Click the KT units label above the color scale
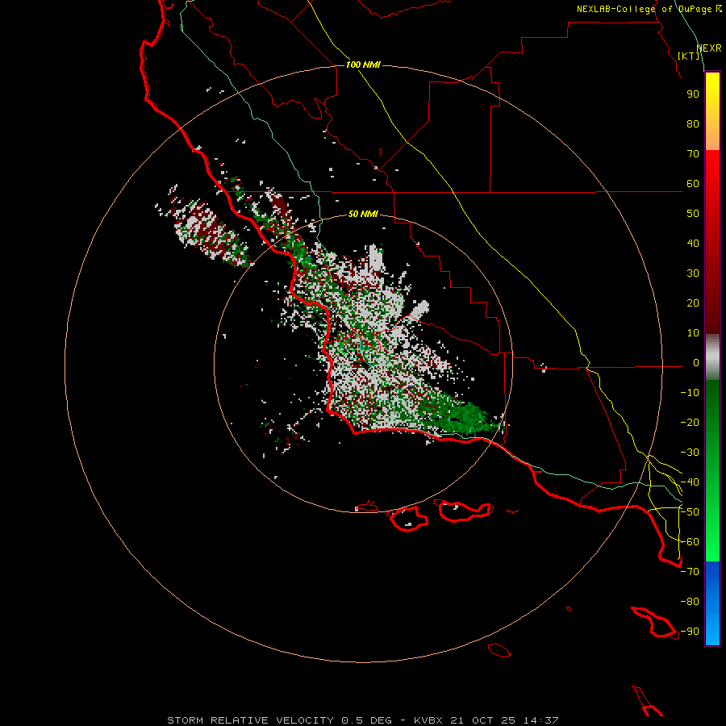The width and height of the screenshot is (726, 726). pos(689,56)
